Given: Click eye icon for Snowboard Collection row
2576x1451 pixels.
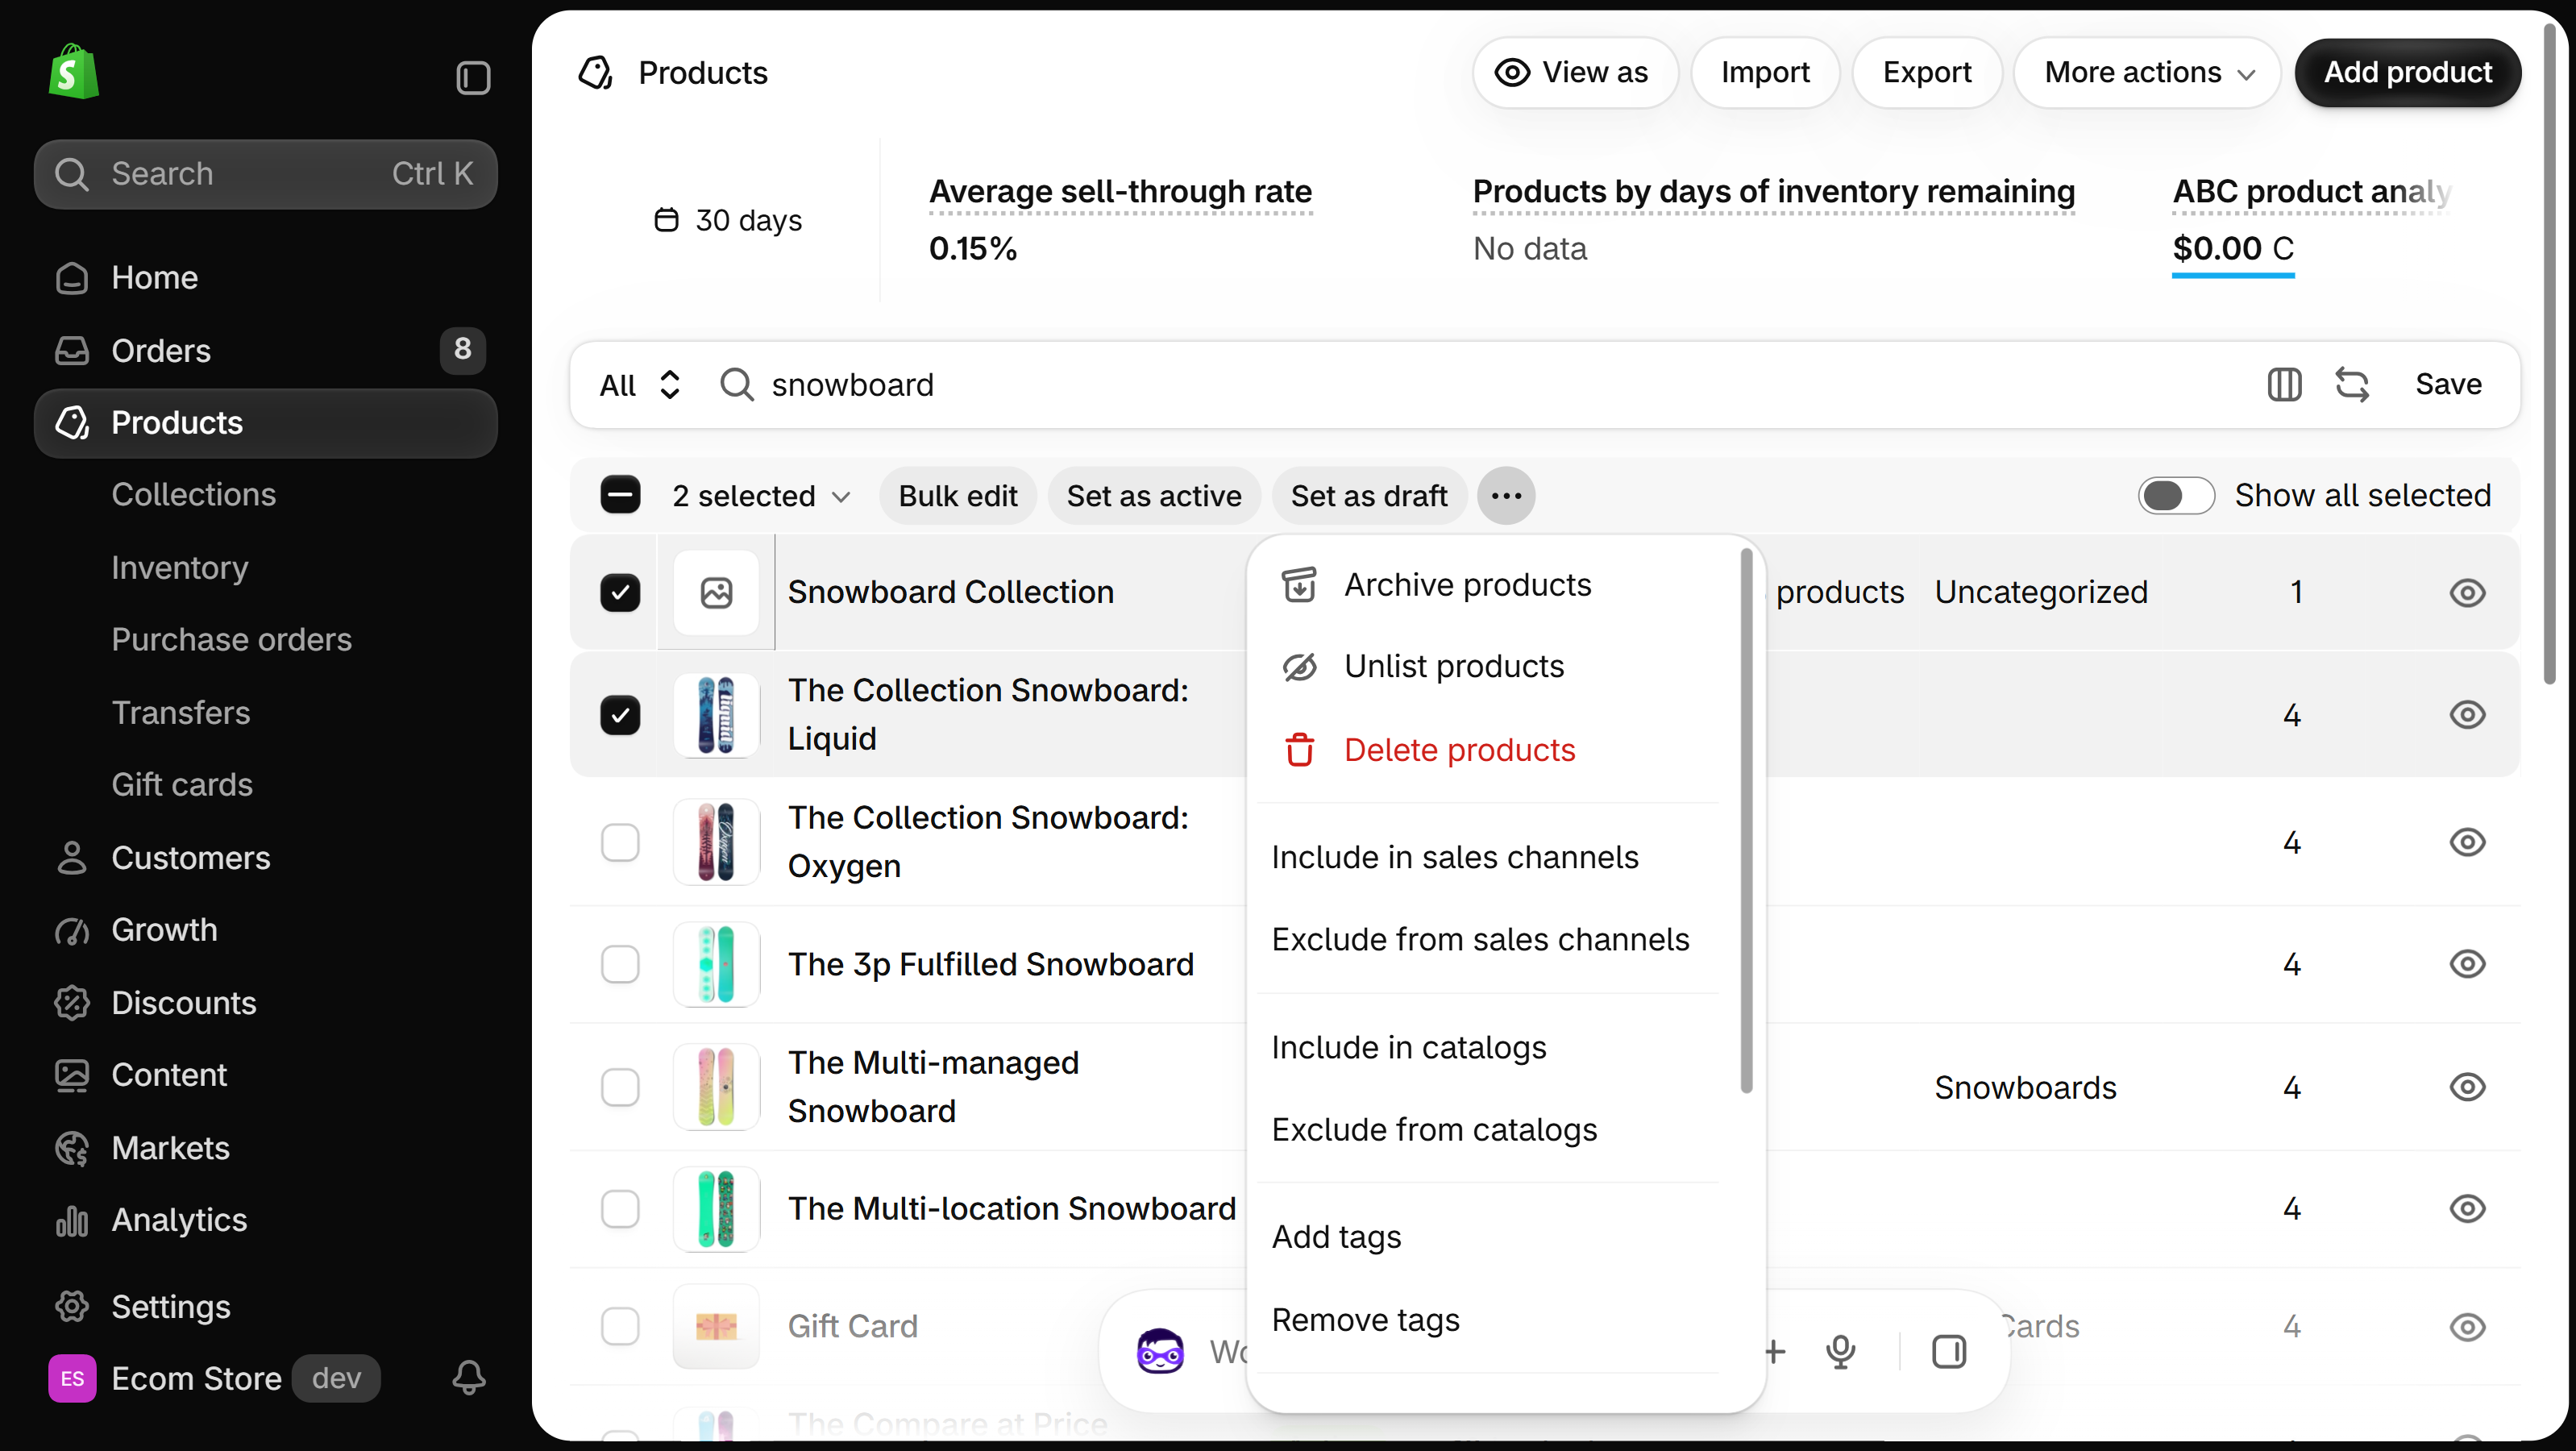Looking at the screenshot, I should click(x=2467, y=592).
